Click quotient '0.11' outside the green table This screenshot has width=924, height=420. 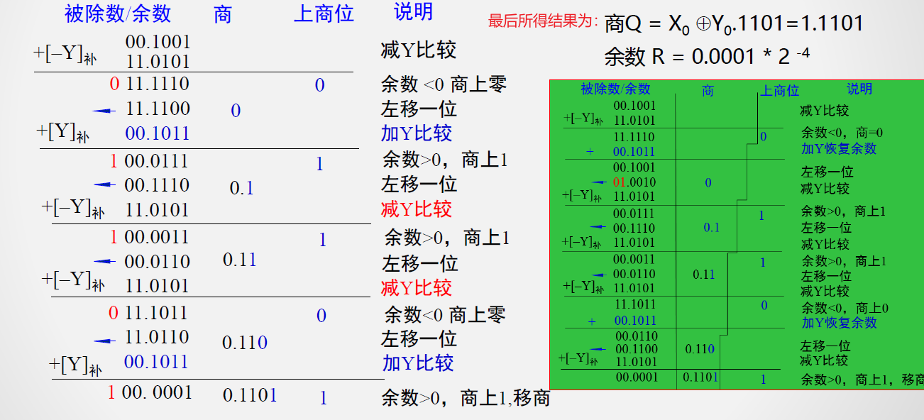click(x=240, y=260)
